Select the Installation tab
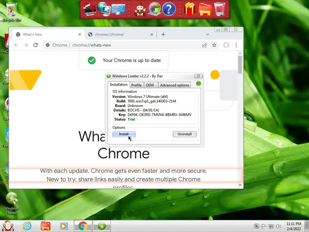 (119, 85)
